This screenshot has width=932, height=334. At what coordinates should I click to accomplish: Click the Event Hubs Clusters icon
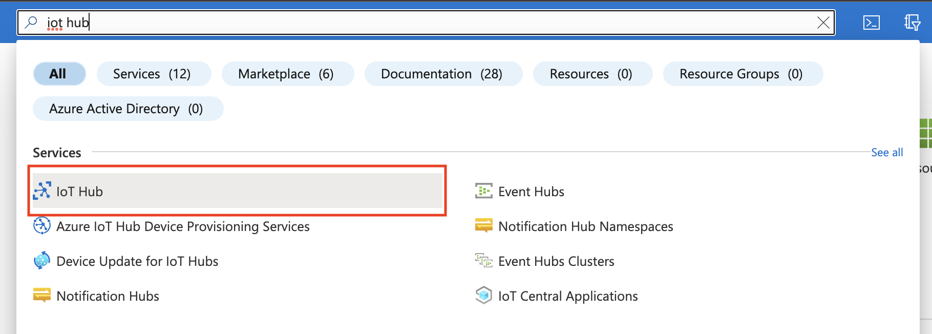click(484, 260)
